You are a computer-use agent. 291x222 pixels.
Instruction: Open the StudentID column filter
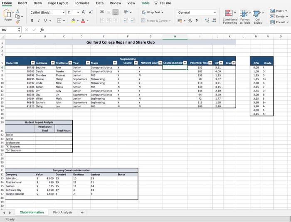click(x=33, y=63)
